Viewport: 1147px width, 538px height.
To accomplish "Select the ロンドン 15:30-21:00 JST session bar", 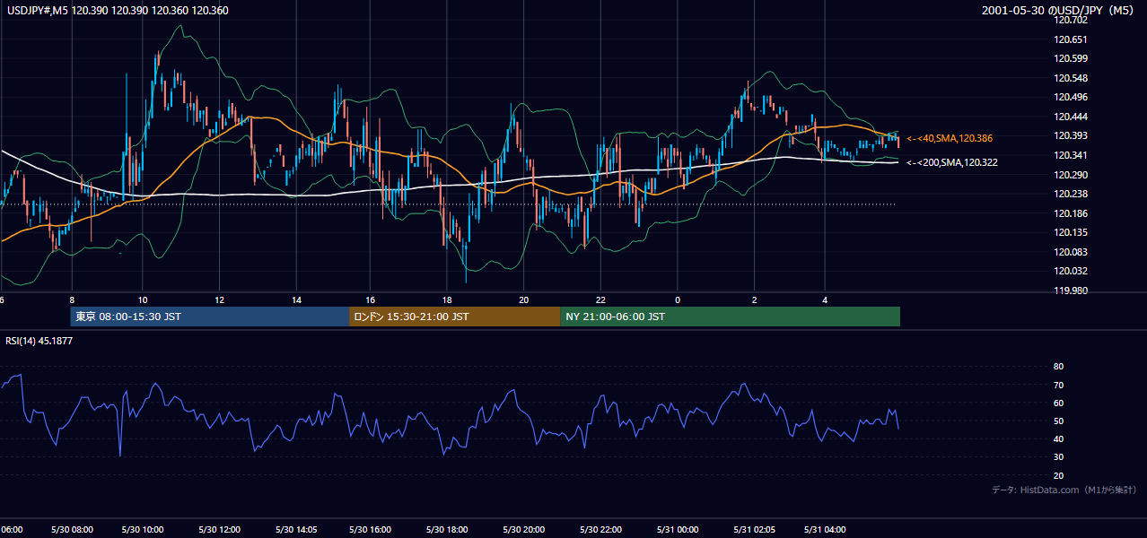I will 454,317.
